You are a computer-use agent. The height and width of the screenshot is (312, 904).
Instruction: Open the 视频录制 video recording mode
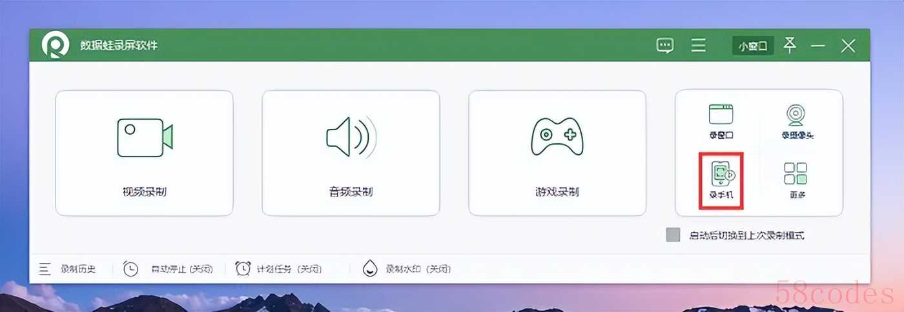click(x=144, y=153)
